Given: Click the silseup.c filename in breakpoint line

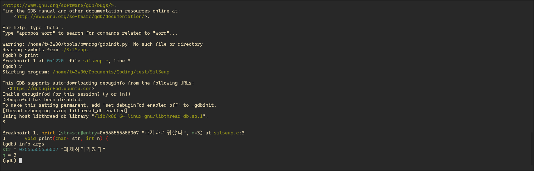Looking at the screenshot, I should [96, 61].
